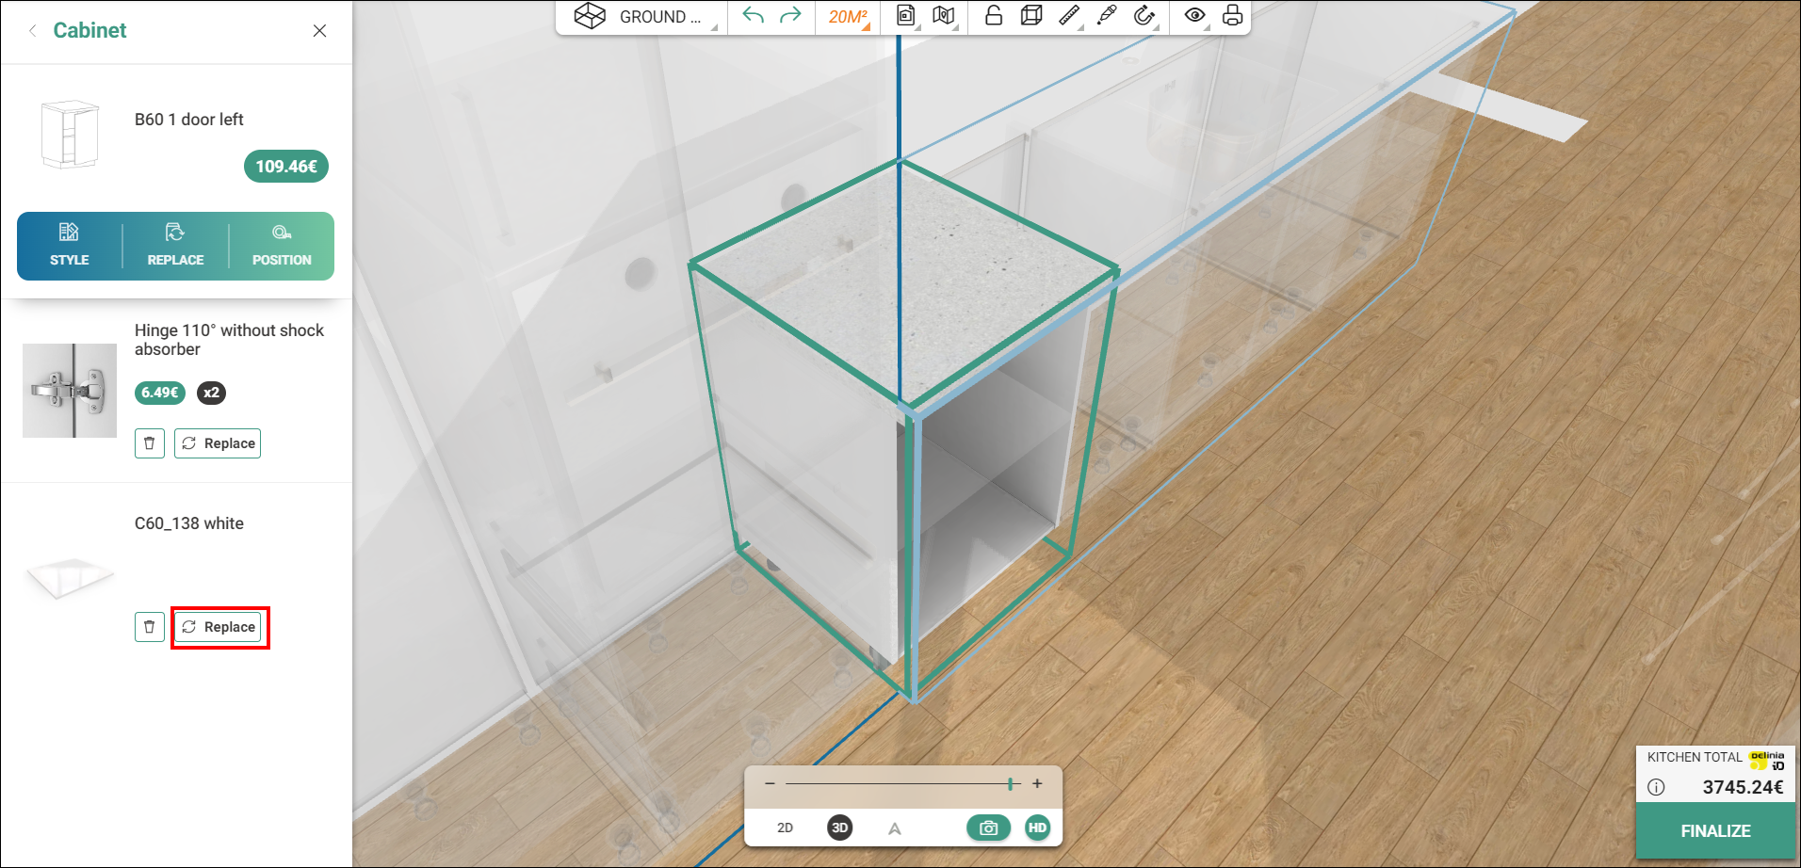Viewport: 1801px width, 868px height.
Task: Switch to first-person walk view
Action: [x=894, y=828]
